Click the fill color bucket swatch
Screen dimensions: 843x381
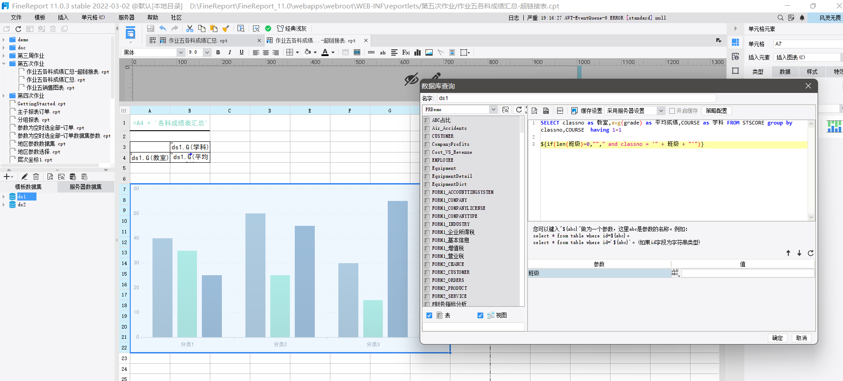(x=307, y=52)
